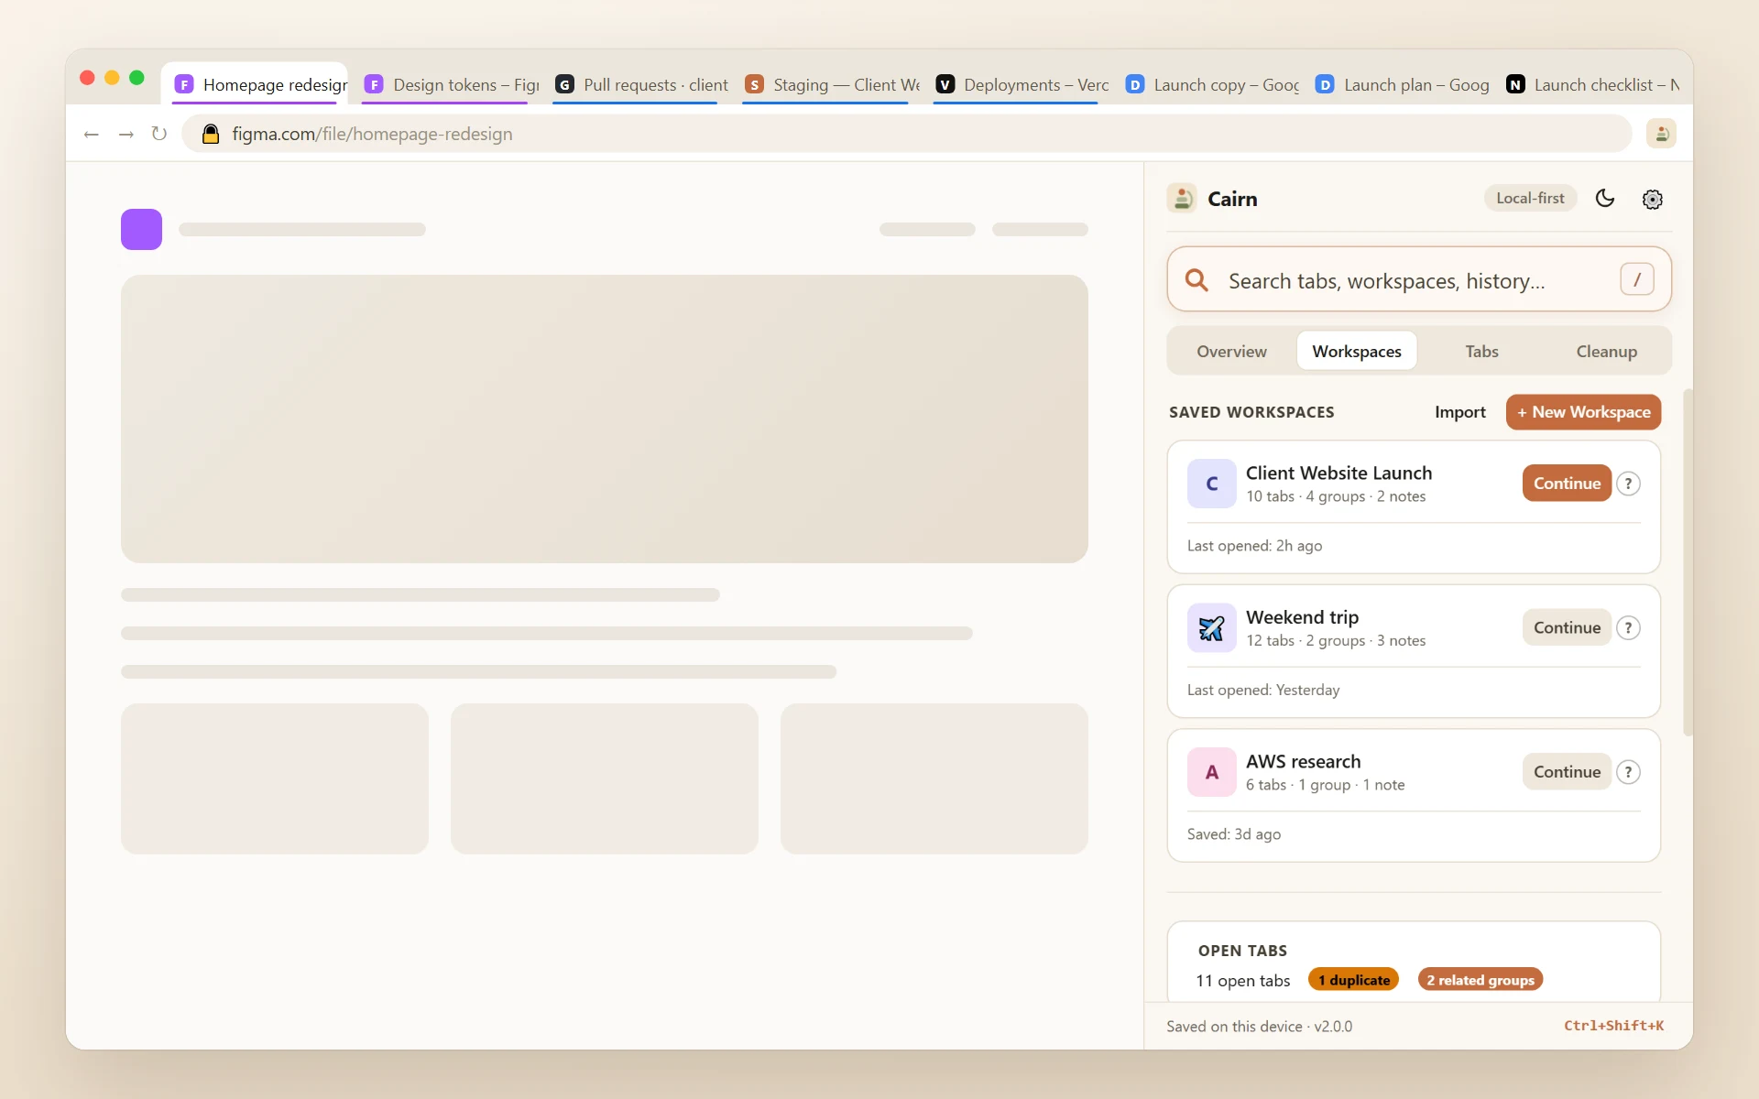
Task: Click the lock icon in the address bar
Action: [x=211, y=134]
